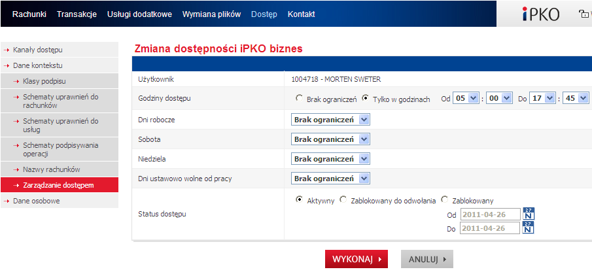Click the iPKO logo
Viewport: 592px width, 276px height.
pos(541,14)
